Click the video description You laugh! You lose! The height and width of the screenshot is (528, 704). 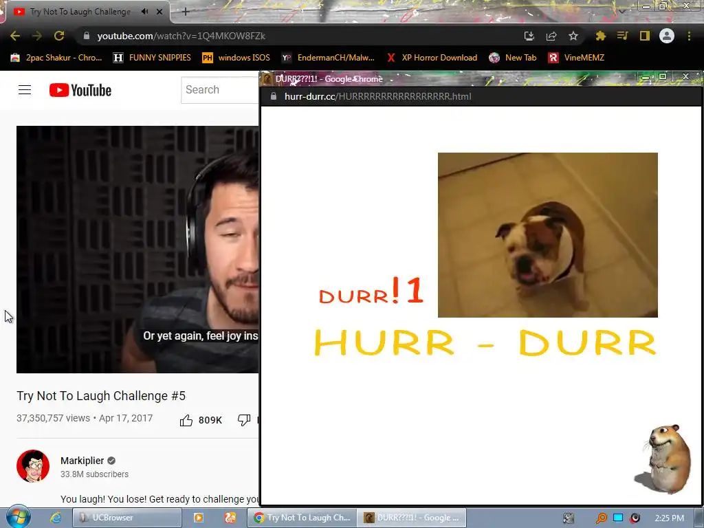point(159,499)
